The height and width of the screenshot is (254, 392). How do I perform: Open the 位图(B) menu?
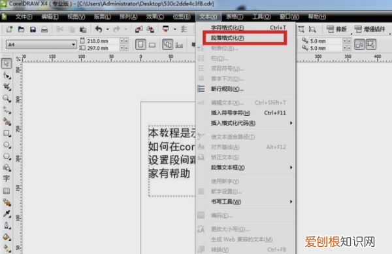pos(182,17)
